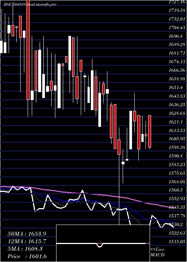This screenshot has height=262, width=187.
Task: Click the tallest red candlestick reaching chart top
Action: coord(28,50)
